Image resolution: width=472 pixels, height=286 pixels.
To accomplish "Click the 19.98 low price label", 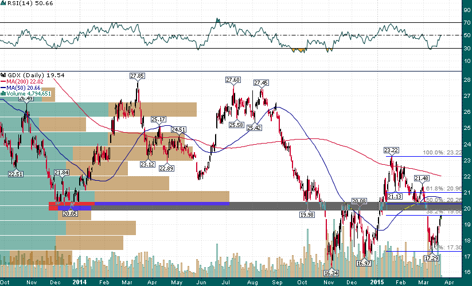I will pos(307,214).
